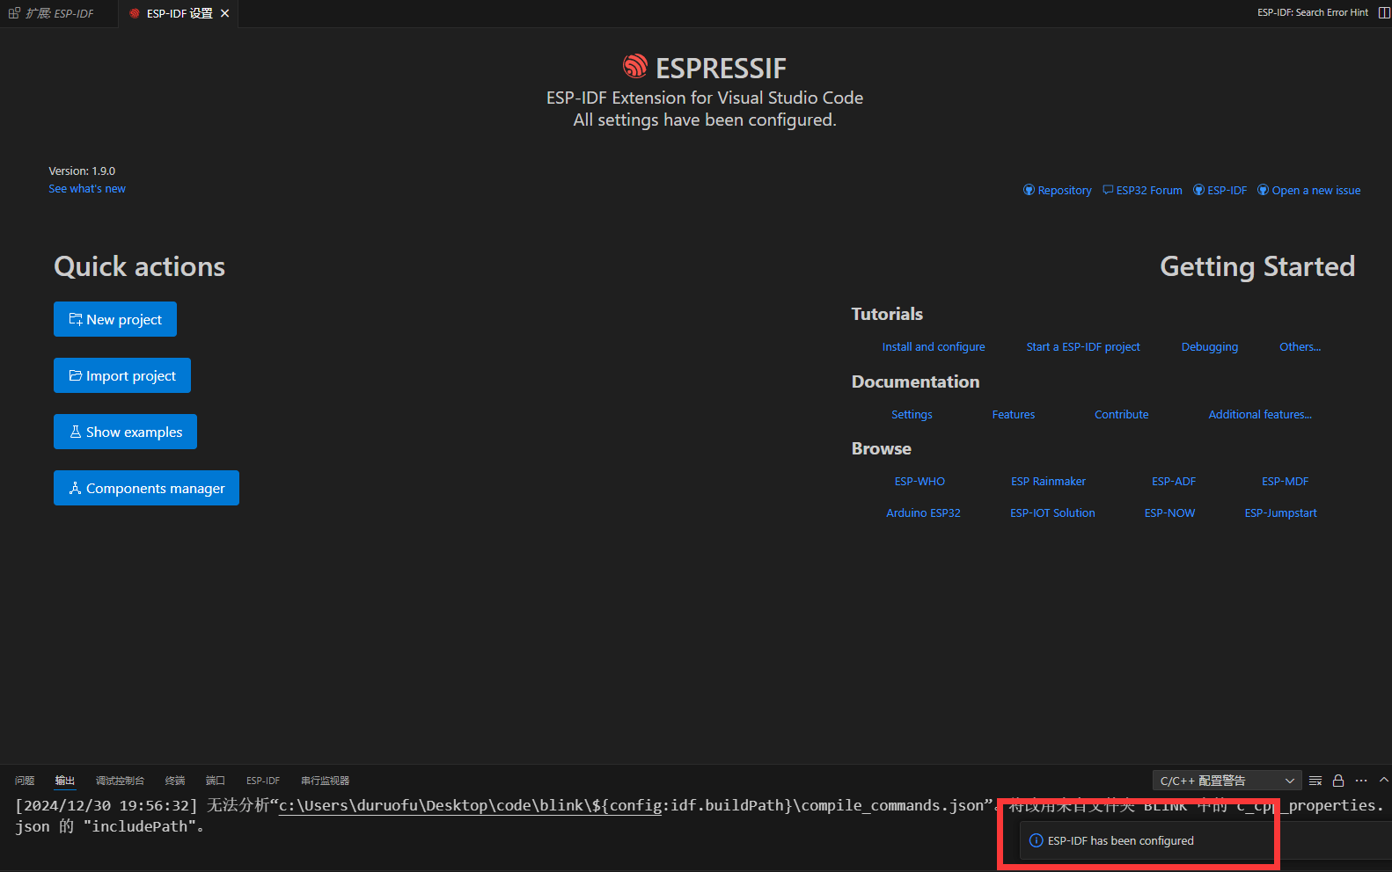Open See what's new link
This screenshot has width=1392, height=872.
click(x=87, y=189)
